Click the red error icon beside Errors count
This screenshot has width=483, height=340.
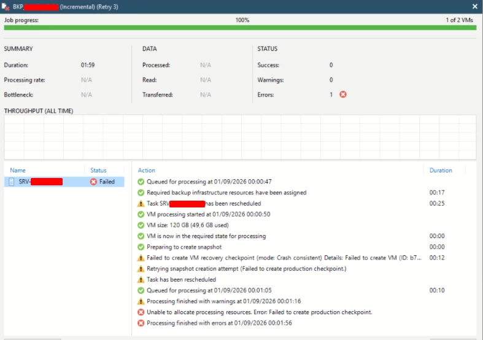(x=343, y=95)
